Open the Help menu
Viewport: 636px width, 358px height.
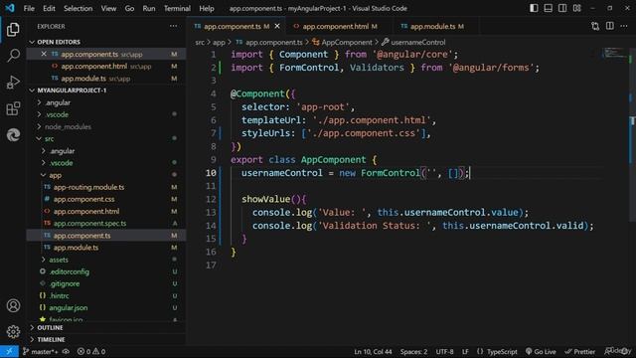coord(207,8)
